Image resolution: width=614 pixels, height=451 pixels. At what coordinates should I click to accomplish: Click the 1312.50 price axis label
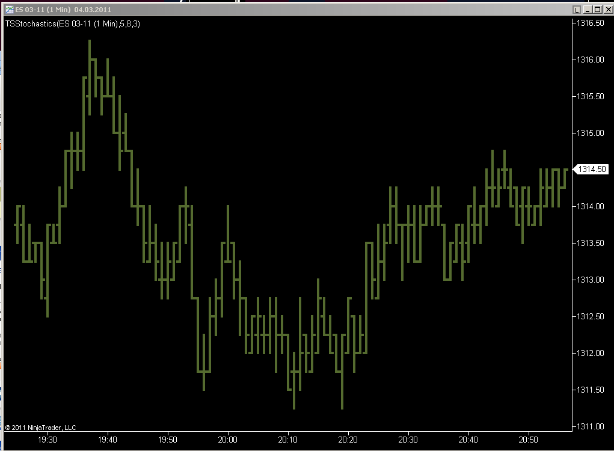pyautogui.click(x=591, y=316)
